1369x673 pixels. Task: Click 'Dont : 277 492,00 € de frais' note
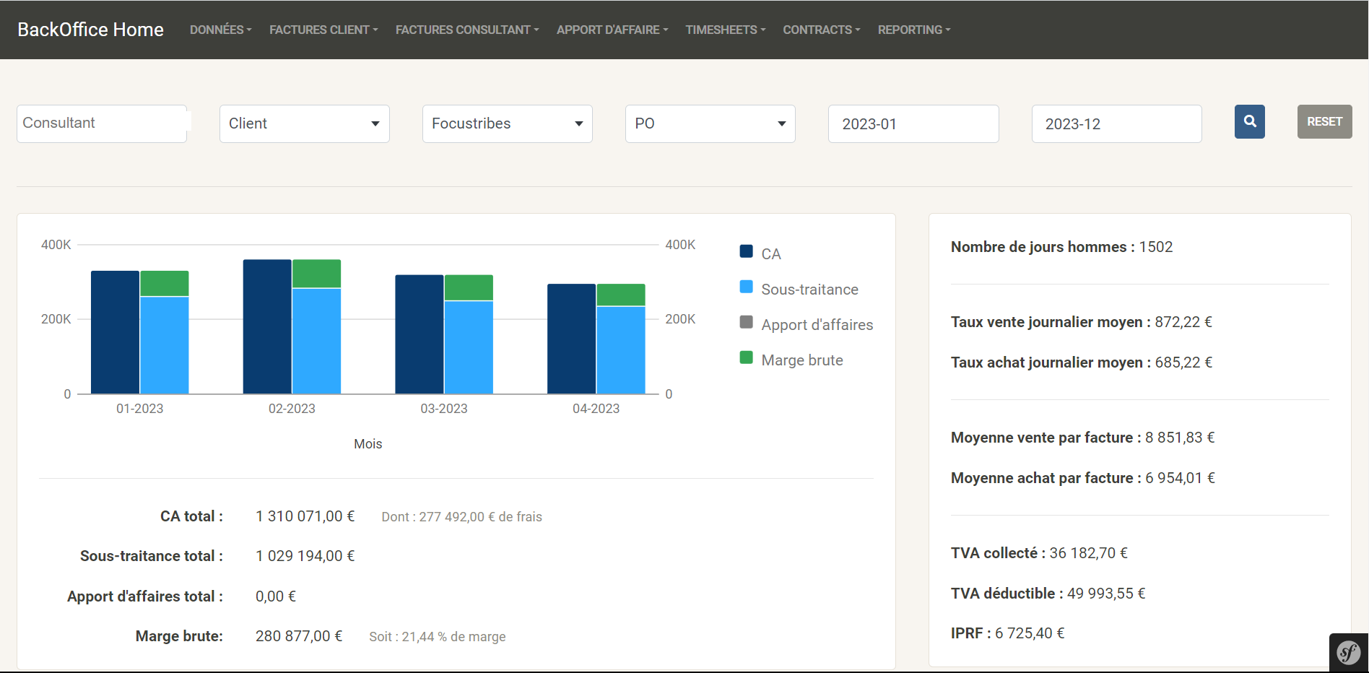click(461, 517)
